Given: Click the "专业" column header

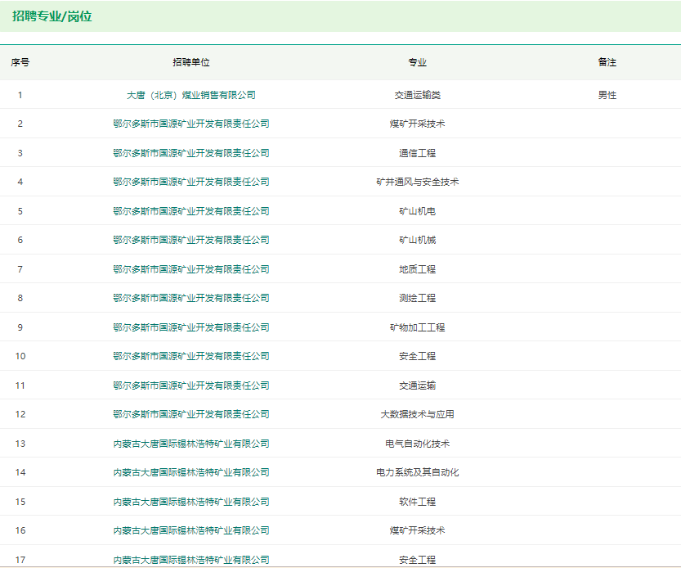Looking at the screenshot, I should coord(418,62).
